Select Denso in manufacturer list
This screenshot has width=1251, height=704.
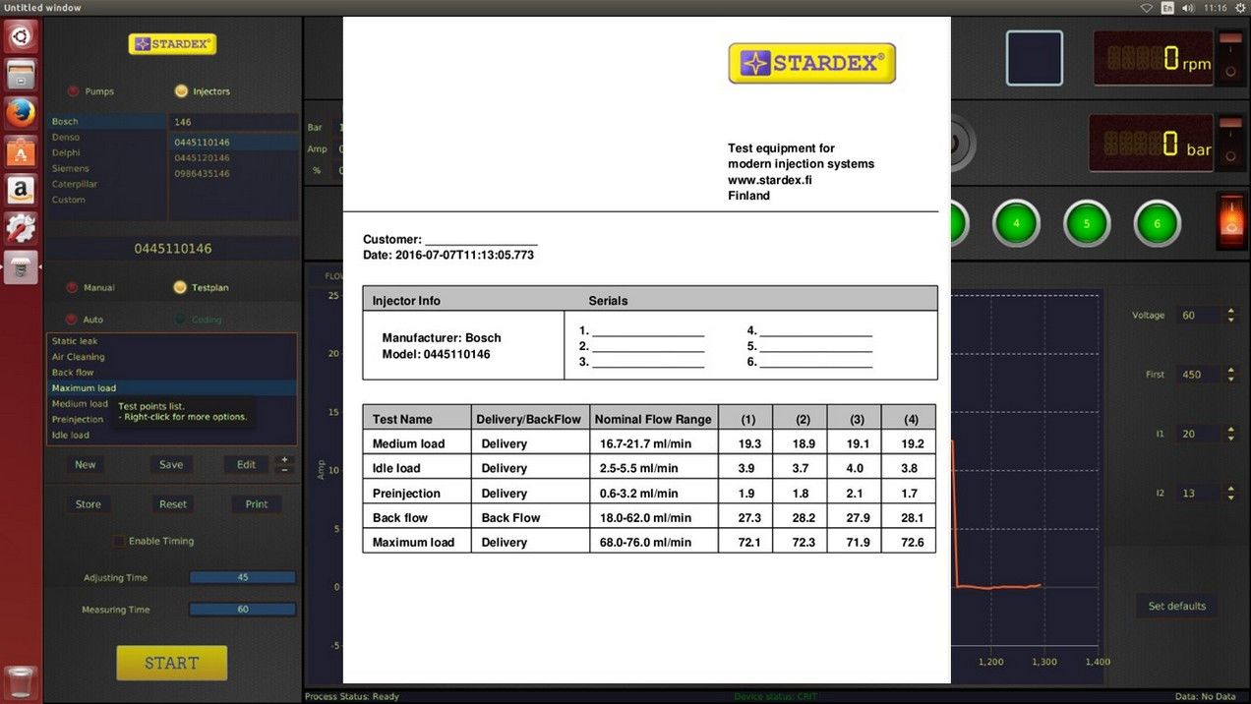coord(107,138)
